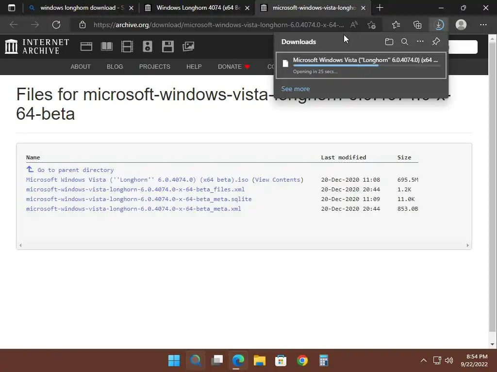
Task: Launch Google Chrome from taskbar
Action: 302,360
